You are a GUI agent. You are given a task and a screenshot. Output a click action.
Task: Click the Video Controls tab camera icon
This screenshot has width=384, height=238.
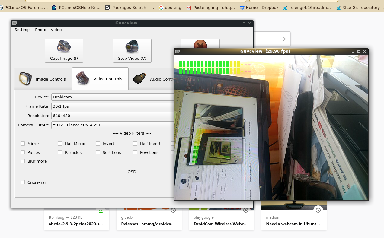(82, 78)
